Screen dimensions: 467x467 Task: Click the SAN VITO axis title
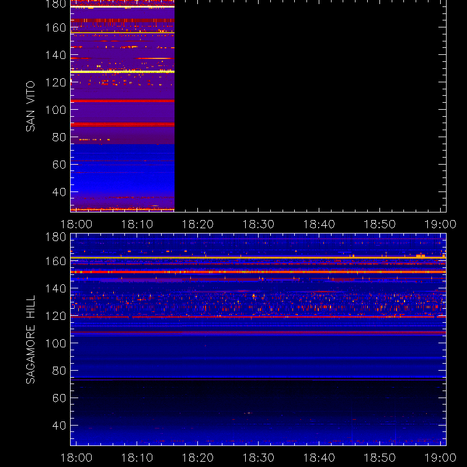point(30,106)
